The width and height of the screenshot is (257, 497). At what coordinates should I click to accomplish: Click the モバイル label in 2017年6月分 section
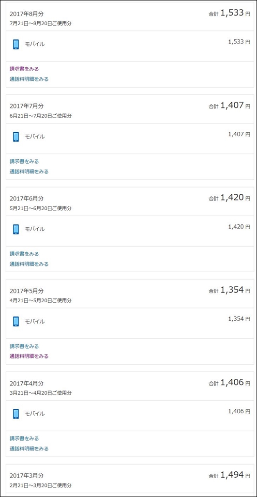pyautogui.click(x=35, y=229)
